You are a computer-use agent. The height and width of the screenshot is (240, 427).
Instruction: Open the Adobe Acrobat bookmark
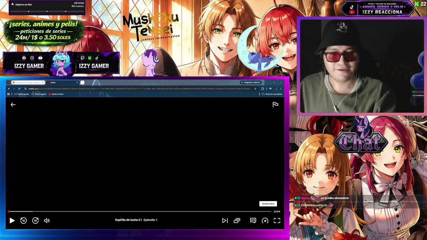click(x=56, y=94)
